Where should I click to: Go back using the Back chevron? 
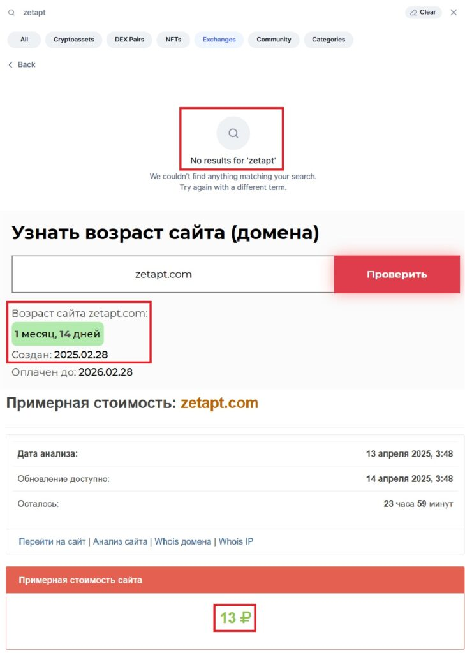coord(22,64)
